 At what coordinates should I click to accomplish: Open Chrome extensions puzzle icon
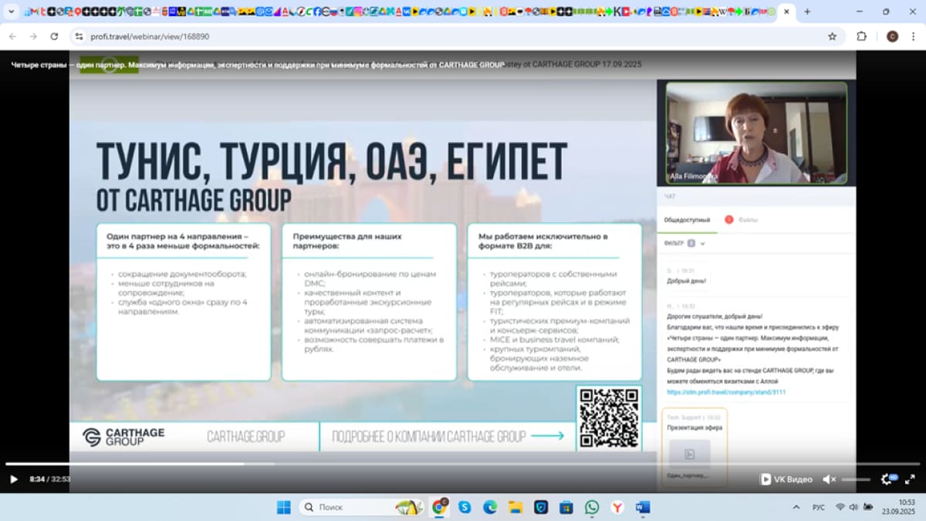coord(862,36)
